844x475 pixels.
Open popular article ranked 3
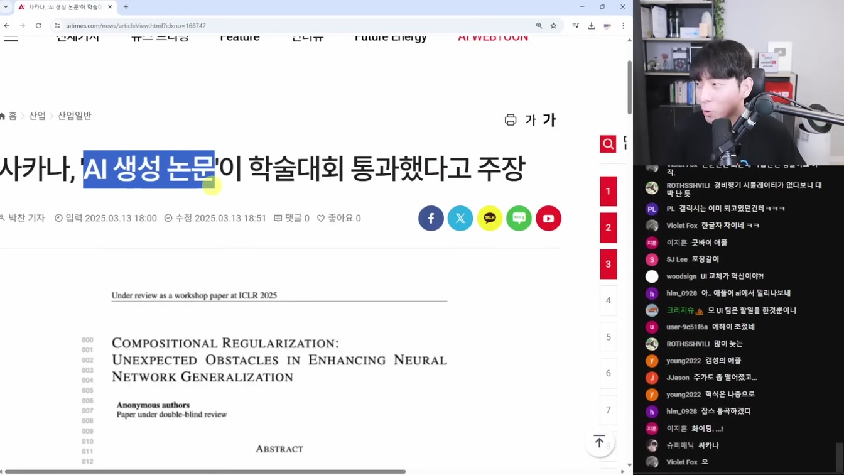608,264
